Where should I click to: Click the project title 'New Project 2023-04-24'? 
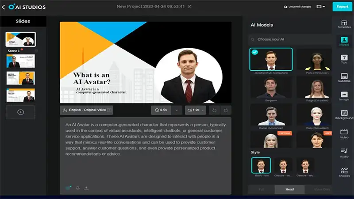pyautogui.click(x=150, y=7)
